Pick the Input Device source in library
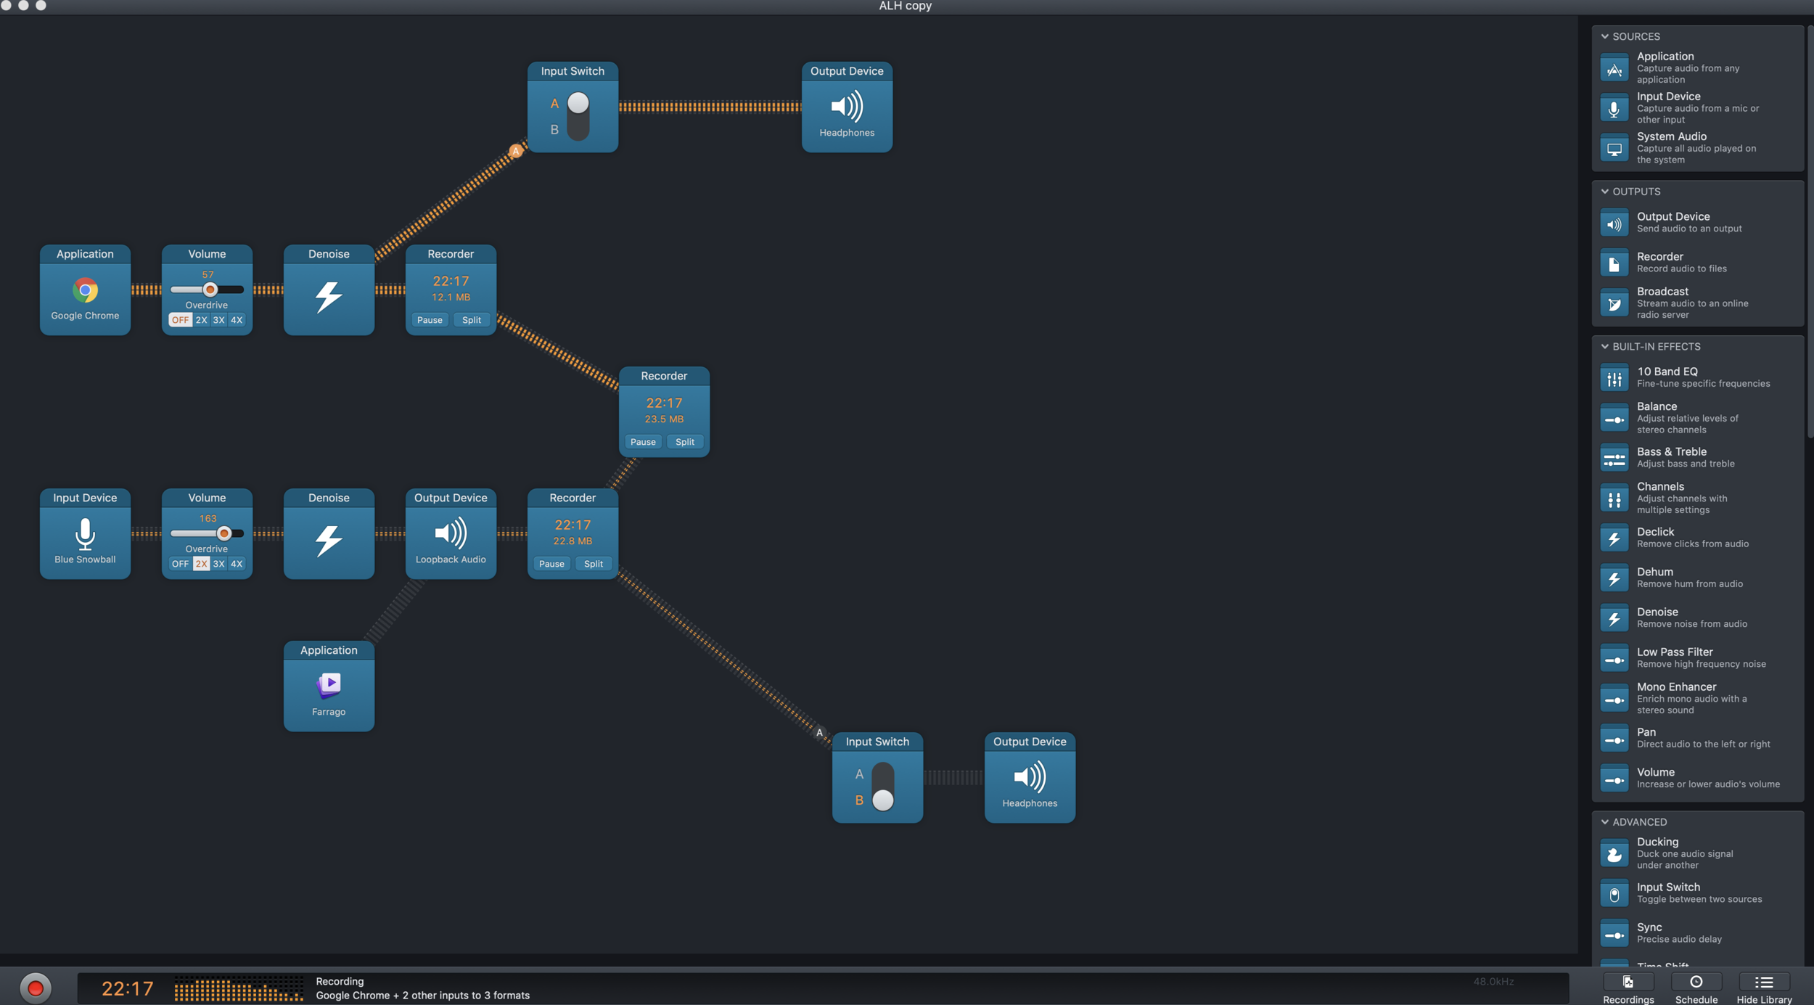 click(x=1697, y=107)
